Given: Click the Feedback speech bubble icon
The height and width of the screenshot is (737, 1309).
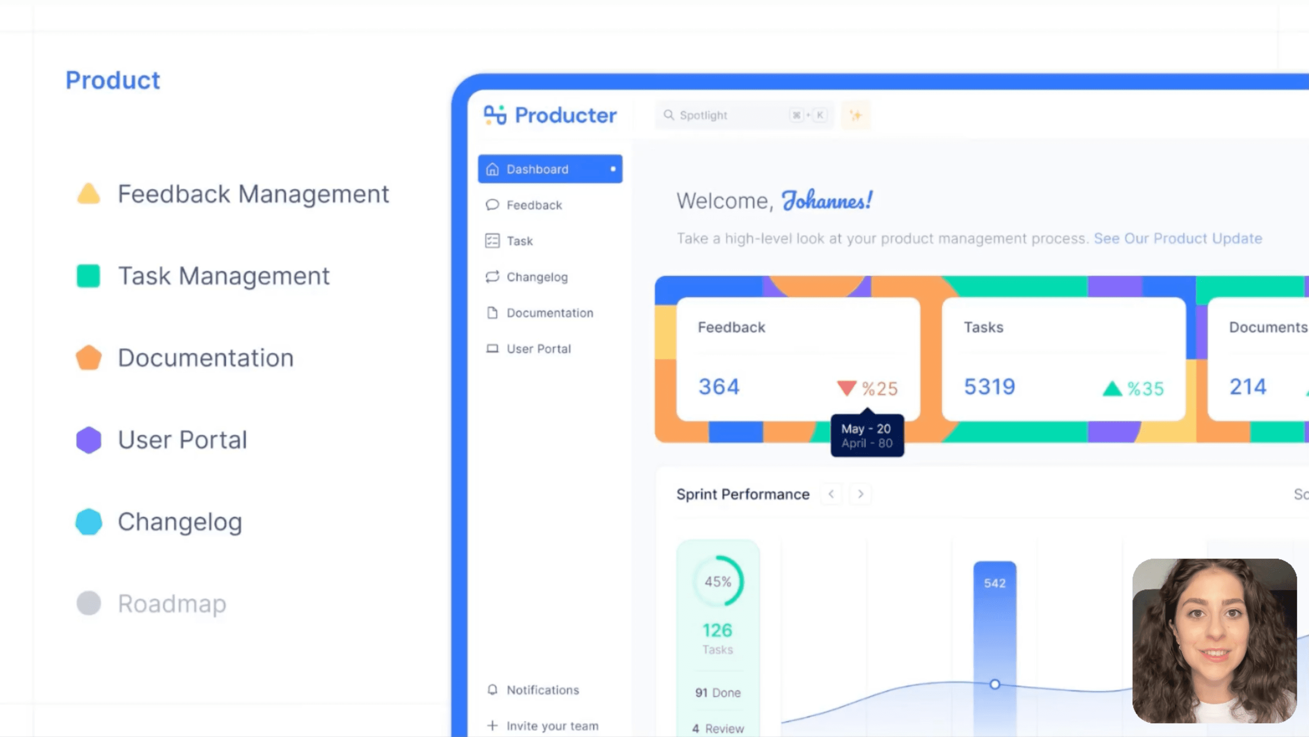Looking at the screenshot, I should (492, 205).
